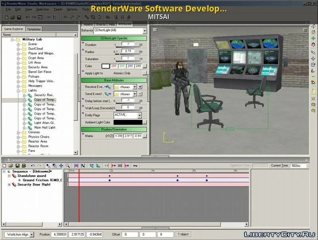Viewport: 318px width, 240px height.
Task: Select the green pan camera arrows tool
Action: [x=313, y=38]
